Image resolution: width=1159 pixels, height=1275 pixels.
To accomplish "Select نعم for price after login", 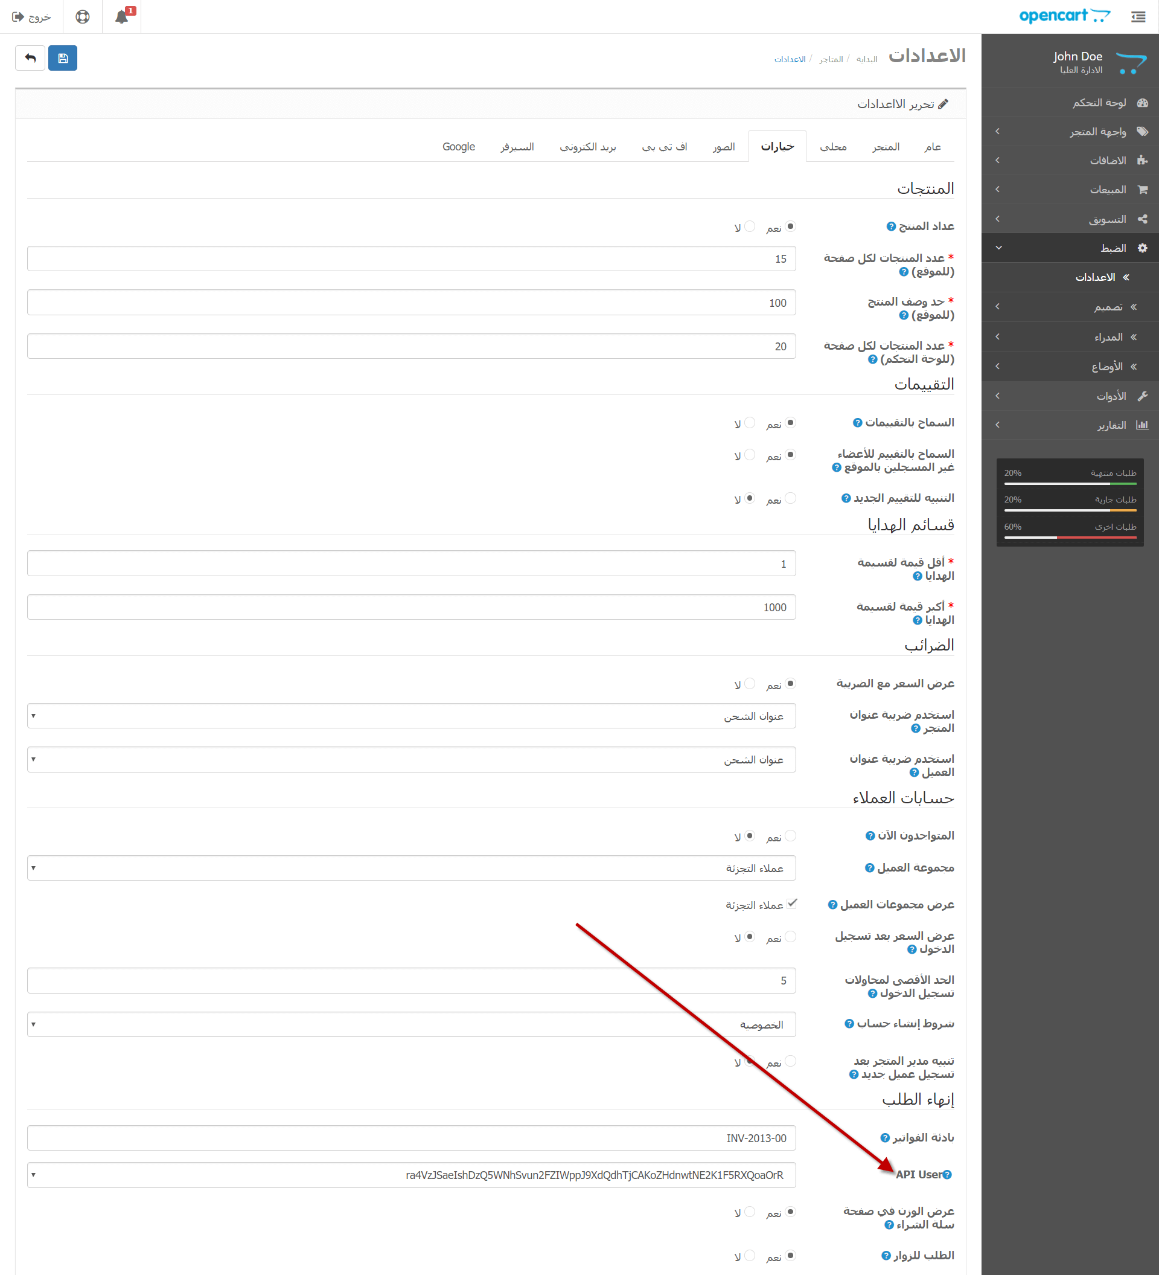I will (x=790, y=937).
